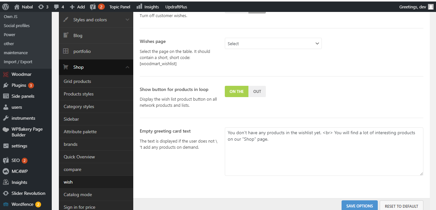Open the comments bubble icon
This screenshot has width=436, height=210.
[x=57, y=7]
